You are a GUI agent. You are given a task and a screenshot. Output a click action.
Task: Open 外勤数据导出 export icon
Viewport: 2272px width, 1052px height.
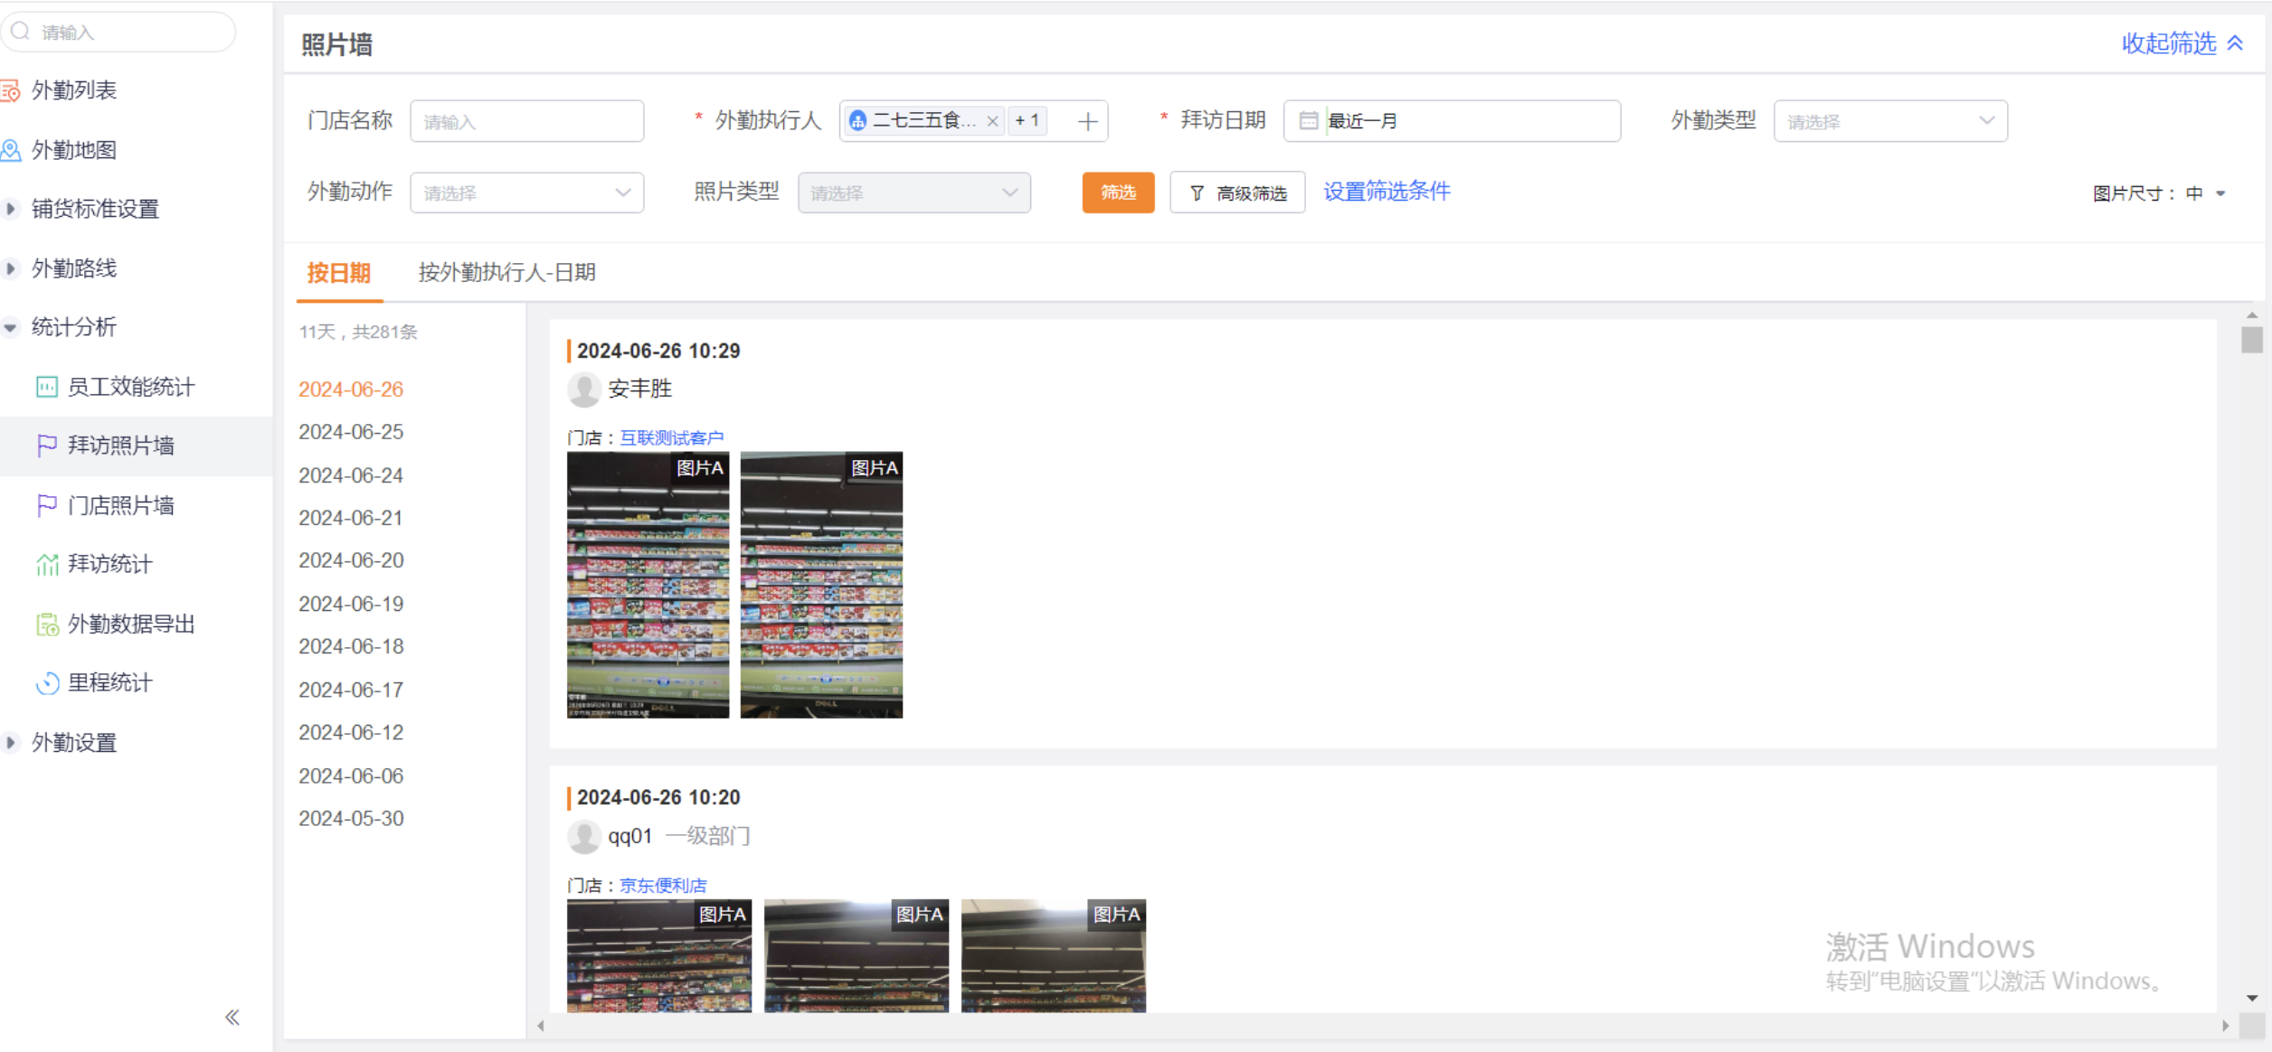click(47, 624)
